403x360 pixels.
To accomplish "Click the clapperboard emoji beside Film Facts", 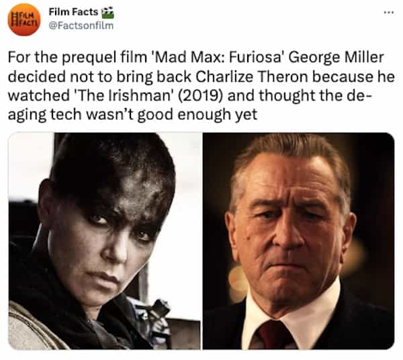I will click(x=107, y=12).
